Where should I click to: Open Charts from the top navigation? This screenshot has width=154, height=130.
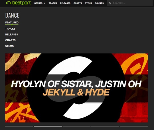(x=78, y=3)
